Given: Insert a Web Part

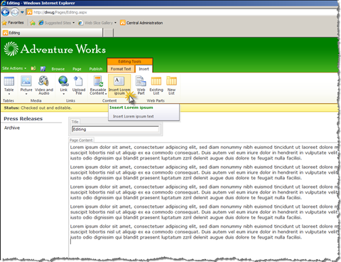Looking at the screenshot, I should click(x=141, y=85).
